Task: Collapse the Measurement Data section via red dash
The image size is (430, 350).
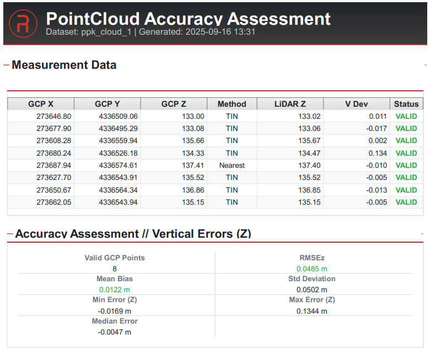Action: tap(6, 65)
